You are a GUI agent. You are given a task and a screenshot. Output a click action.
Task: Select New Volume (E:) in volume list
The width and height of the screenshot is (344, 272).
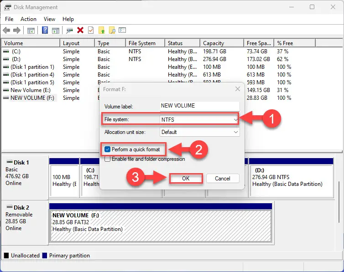coord(31,90)
